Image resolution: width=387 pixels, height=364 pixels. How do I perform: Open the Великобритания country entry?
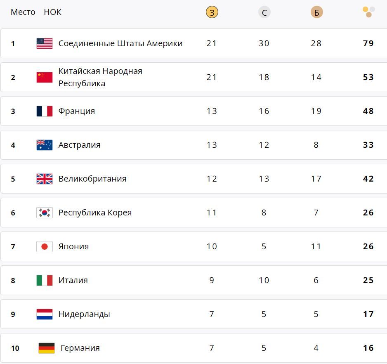(x=93, y=178)
